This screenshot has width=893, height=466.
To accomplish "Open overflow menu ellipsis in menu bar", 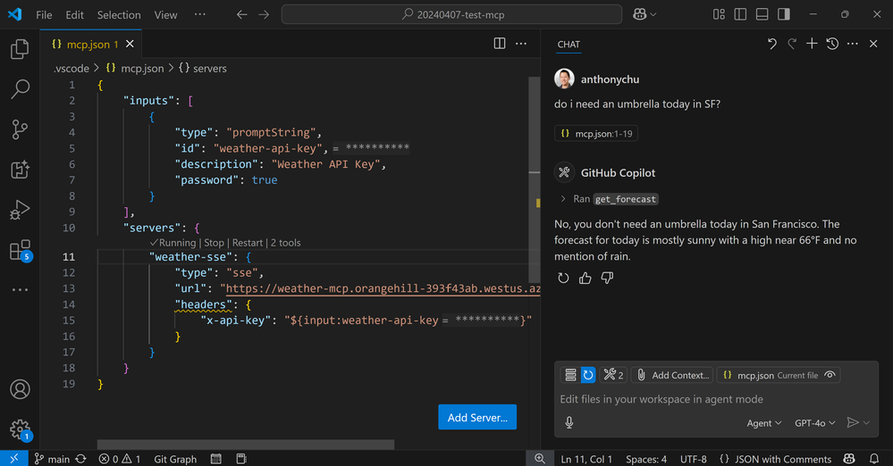I will tap(200, 14).
